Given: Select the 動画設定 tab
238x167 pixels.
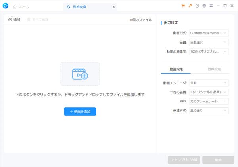Looking at the screenshot, I should click(176, 69).
